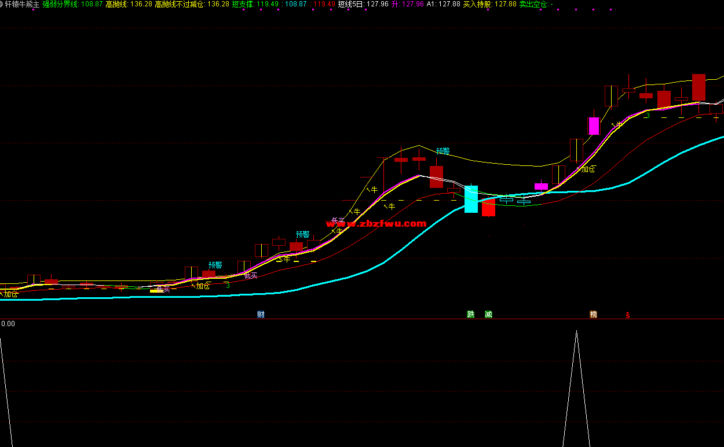Viewport: 724px width, 447px height.
Task: Click the large cyan candlestick
Action: click(x=471, y=199)
